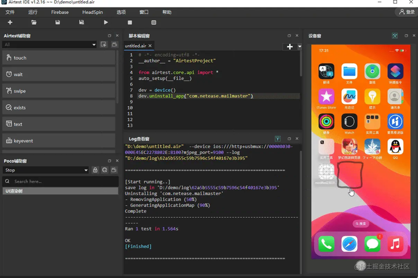
Task: Open the dropdown arrow beside the plus tab button
Action: 300,46
